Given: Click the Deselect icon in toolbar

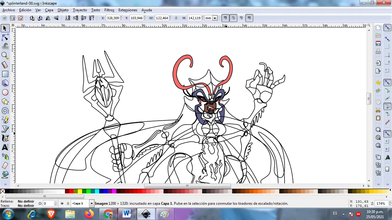Looking at the screenshot, I should [x=21, y=18].
